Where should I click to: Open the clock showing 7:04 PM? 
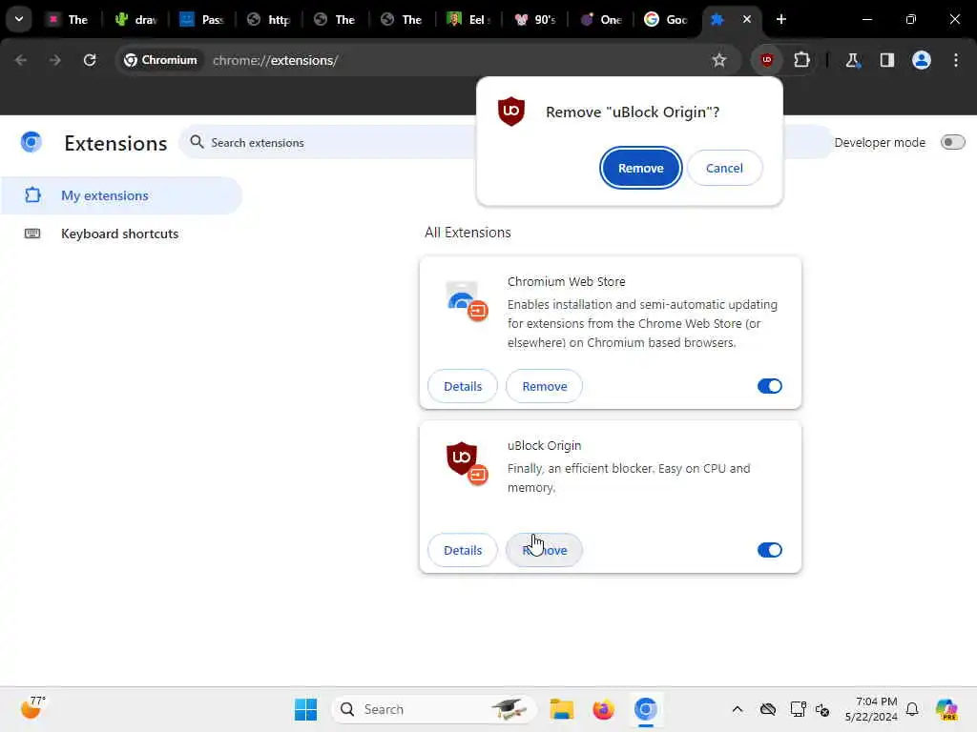coord(871,709)
